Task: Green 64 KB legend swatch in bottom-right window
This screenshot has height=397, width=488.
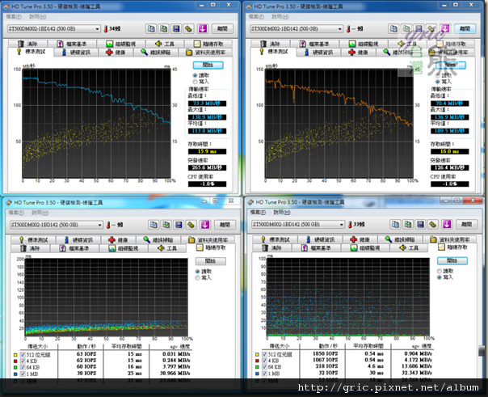Action: (x=257, y=367)
